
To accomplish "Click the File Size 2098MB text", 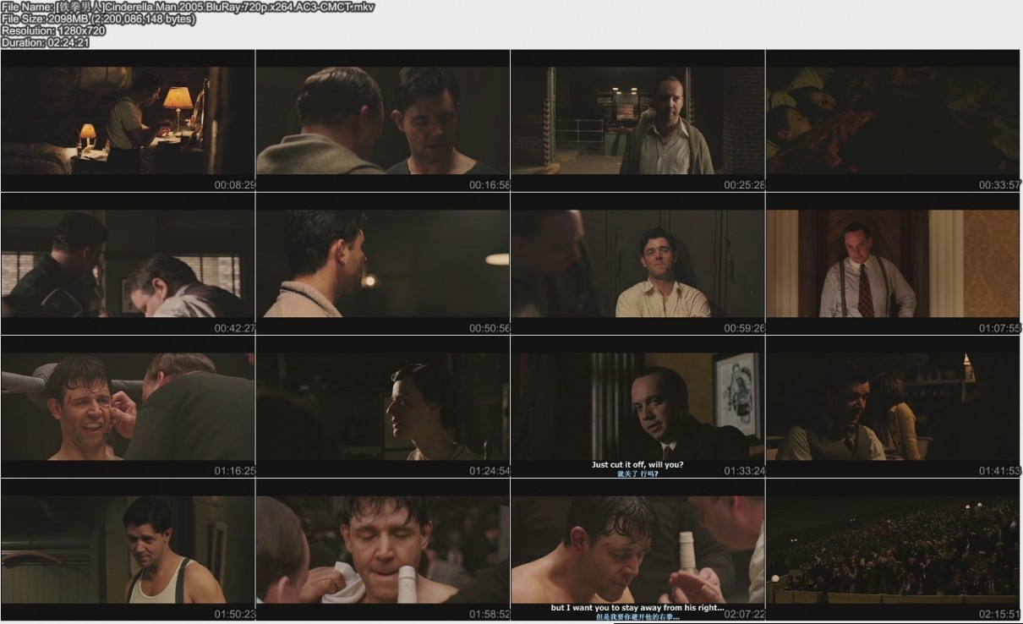I will click(99, 19).
